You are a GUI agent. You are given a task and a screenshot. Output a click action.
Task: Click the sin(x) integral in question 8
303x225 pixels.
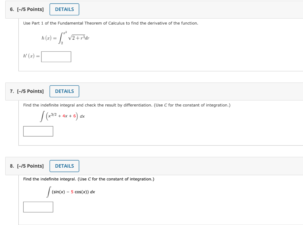click(71, 192)
